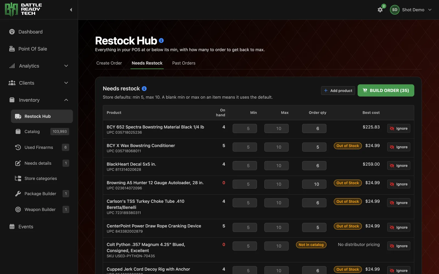Ignore Browning A5 Hunter 12 Gauge
Image resolution: width=439 pixels, height=274 pixels.
click(x=399, y=184)
